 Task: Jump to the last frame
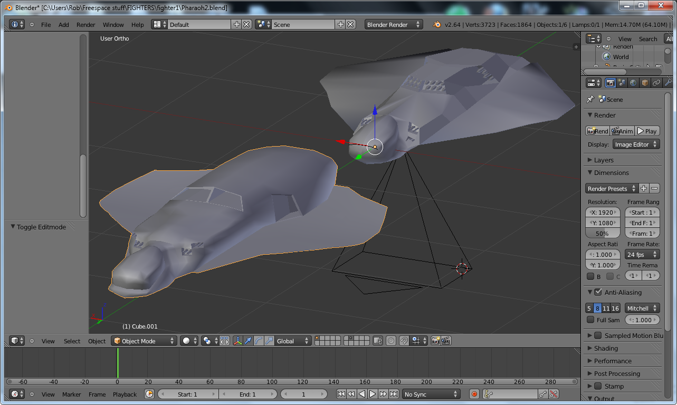[x=394, y=394]
